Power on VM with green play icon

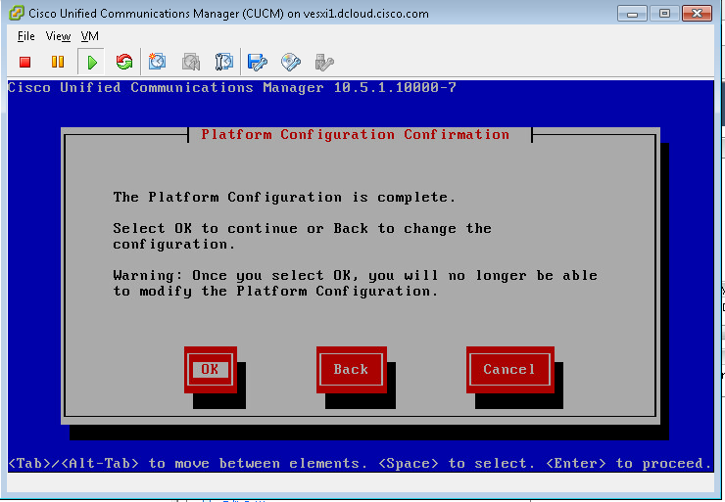click(x=92, y=62)
